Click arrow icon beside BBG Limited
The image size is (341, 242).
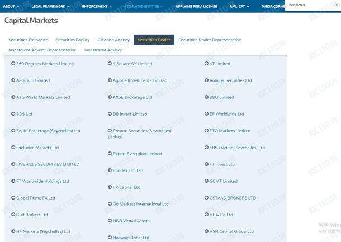click(x=206, y=97)
